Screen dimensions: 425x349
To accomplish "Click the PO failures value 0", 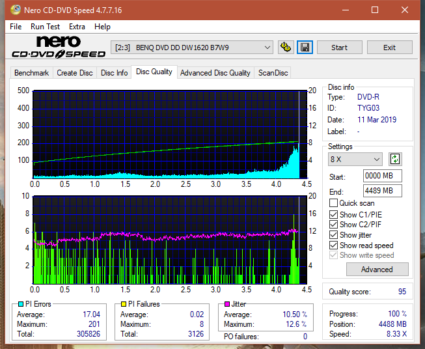I will (305, 337).
